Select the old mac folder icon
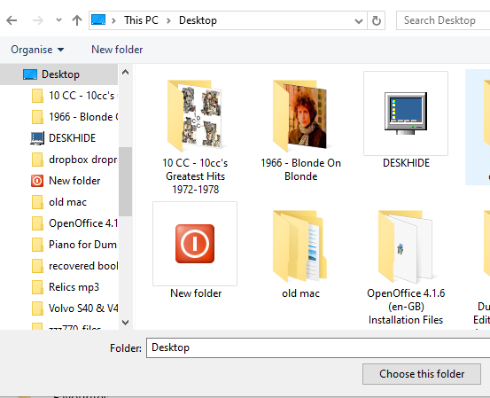The width and height of the screenshot is (490, 398). click(x=300, y=246)
